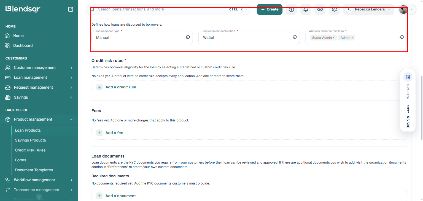Open Disbursement type dropdown
The image size is (423, 201).
point(142,37)
